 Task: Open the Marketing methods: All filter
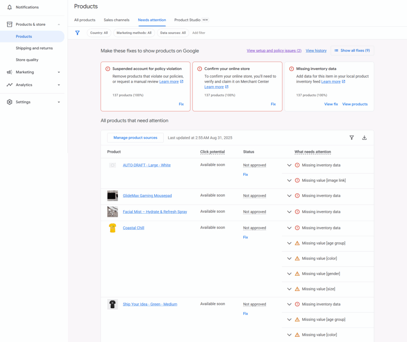tap(134, 33)
